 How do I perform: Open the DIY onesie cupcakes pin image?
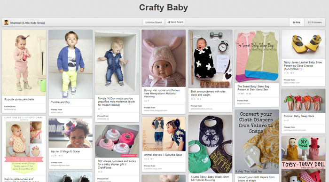pos(117,141)
